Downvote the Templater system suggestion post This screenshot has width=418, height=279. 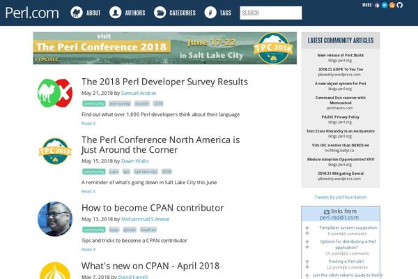pyautogui.click(x=307, y=234)
